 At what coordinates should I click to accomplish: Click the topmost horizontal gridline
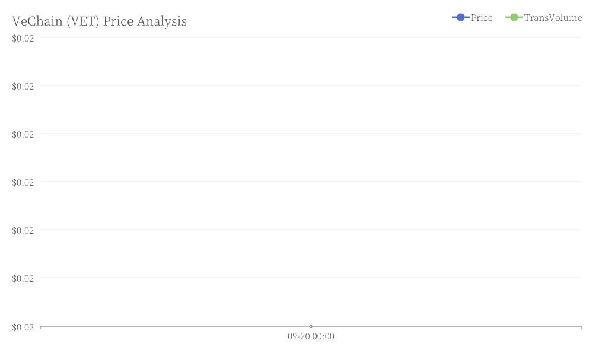point(311,37)
